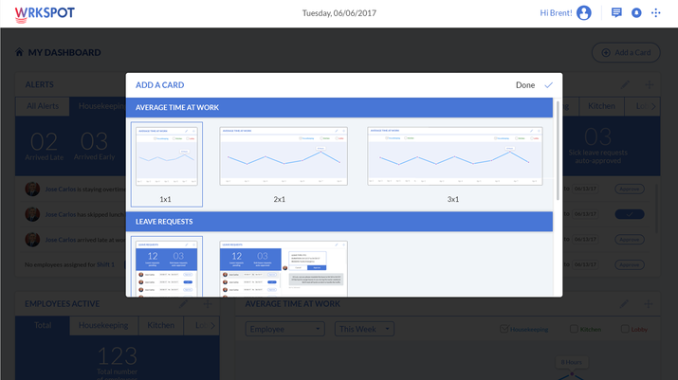Click the Shift 1 link

click(105, 264)
